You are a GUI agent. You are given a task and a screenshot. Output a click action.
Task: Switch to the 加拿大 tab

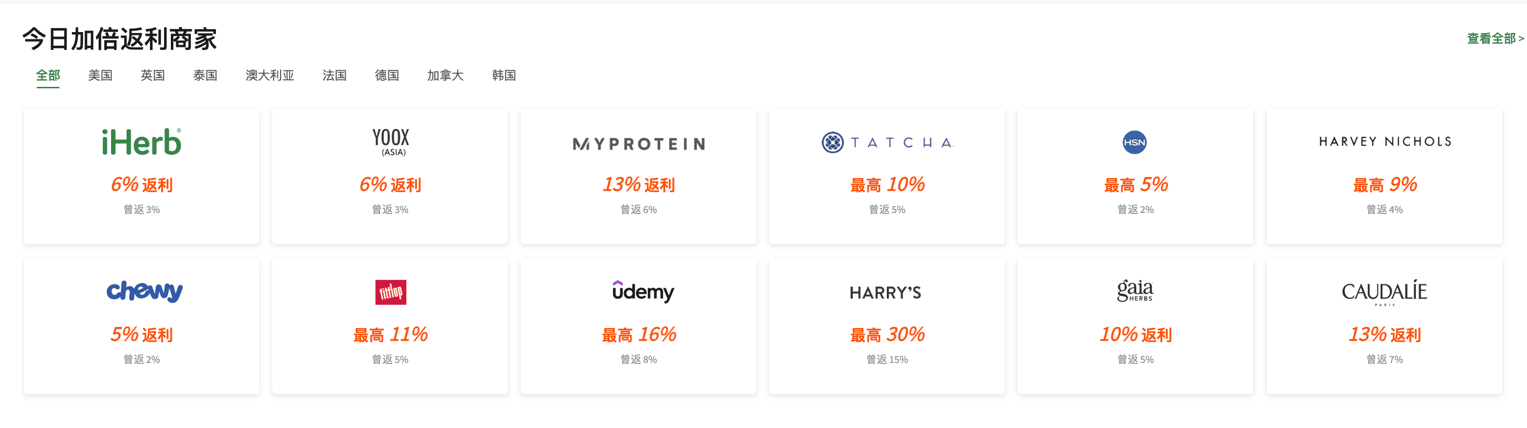tap(445, 75)
